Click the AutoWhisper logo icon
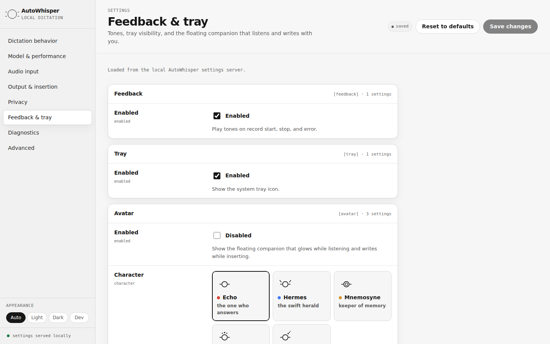 tap(12, 14)
